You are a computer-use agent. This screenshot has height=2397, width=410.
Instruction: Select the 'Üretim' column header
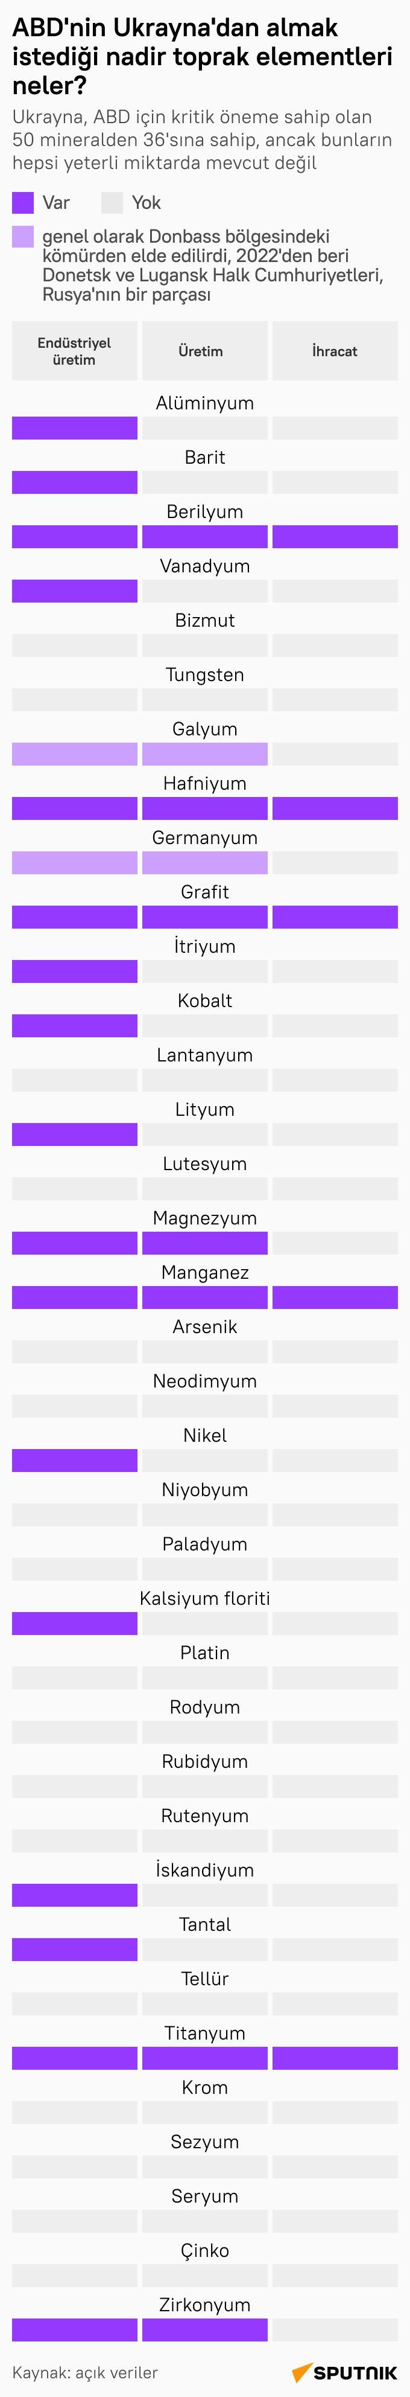[204, 351]
